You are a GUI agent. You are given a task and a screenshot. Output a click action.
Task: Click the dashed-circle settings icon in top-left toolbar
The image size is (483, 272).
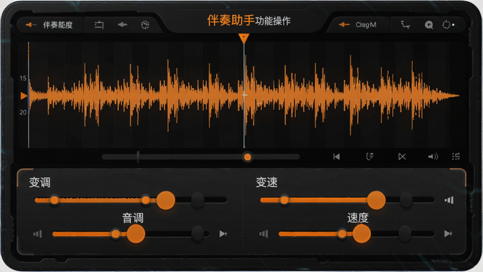(145, 25)
